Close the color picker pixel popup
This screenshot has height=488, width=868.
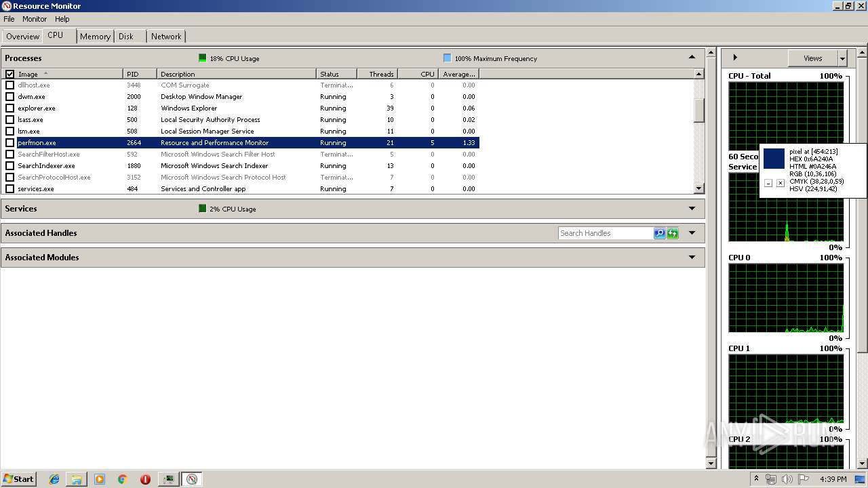[780, 183]
